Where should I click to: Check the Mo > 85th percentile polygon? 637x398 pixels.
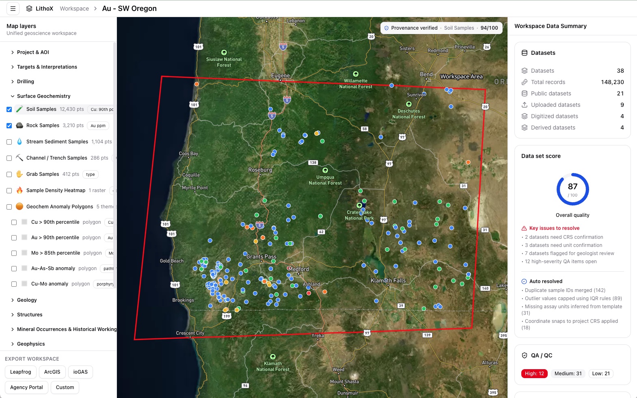tap(14, 253)
